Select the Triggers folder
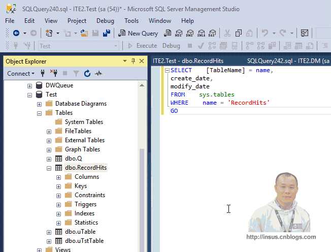Screen dimensions: 331x252 (85, 204)
